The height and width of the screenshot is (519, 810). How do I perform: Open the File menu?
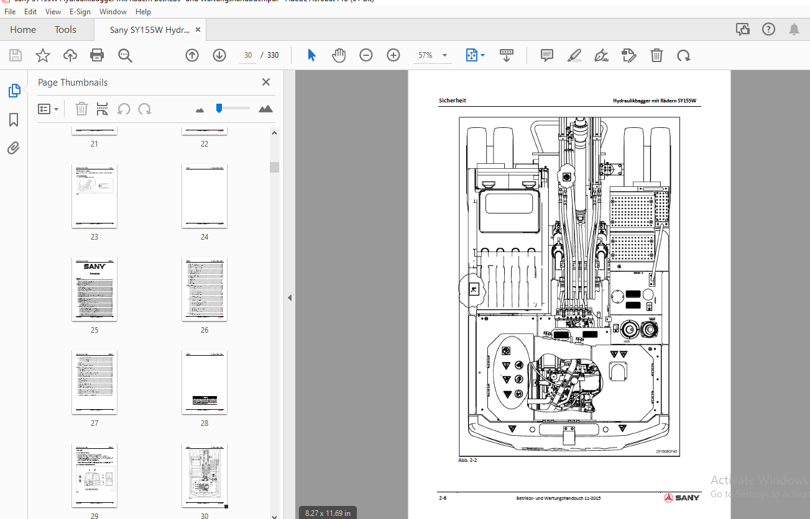pos(10,12)
